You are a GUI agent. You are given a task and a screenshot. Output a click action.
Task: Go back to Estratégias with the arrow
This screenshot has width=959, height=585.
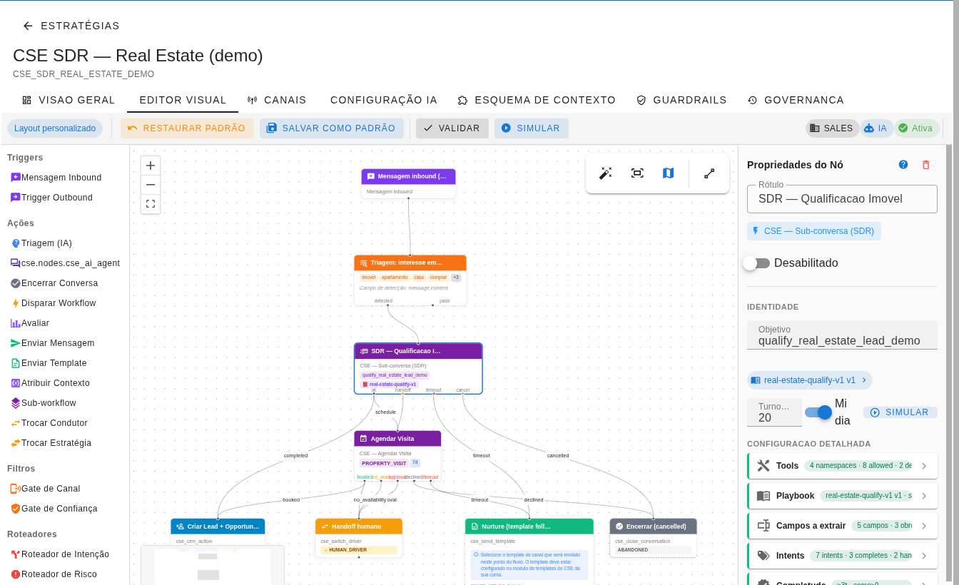(x=28, y=26)
